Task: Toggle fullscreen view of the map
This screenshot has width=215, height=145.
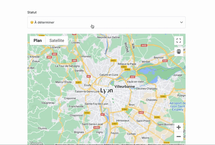Action: [x=178, y=41]
